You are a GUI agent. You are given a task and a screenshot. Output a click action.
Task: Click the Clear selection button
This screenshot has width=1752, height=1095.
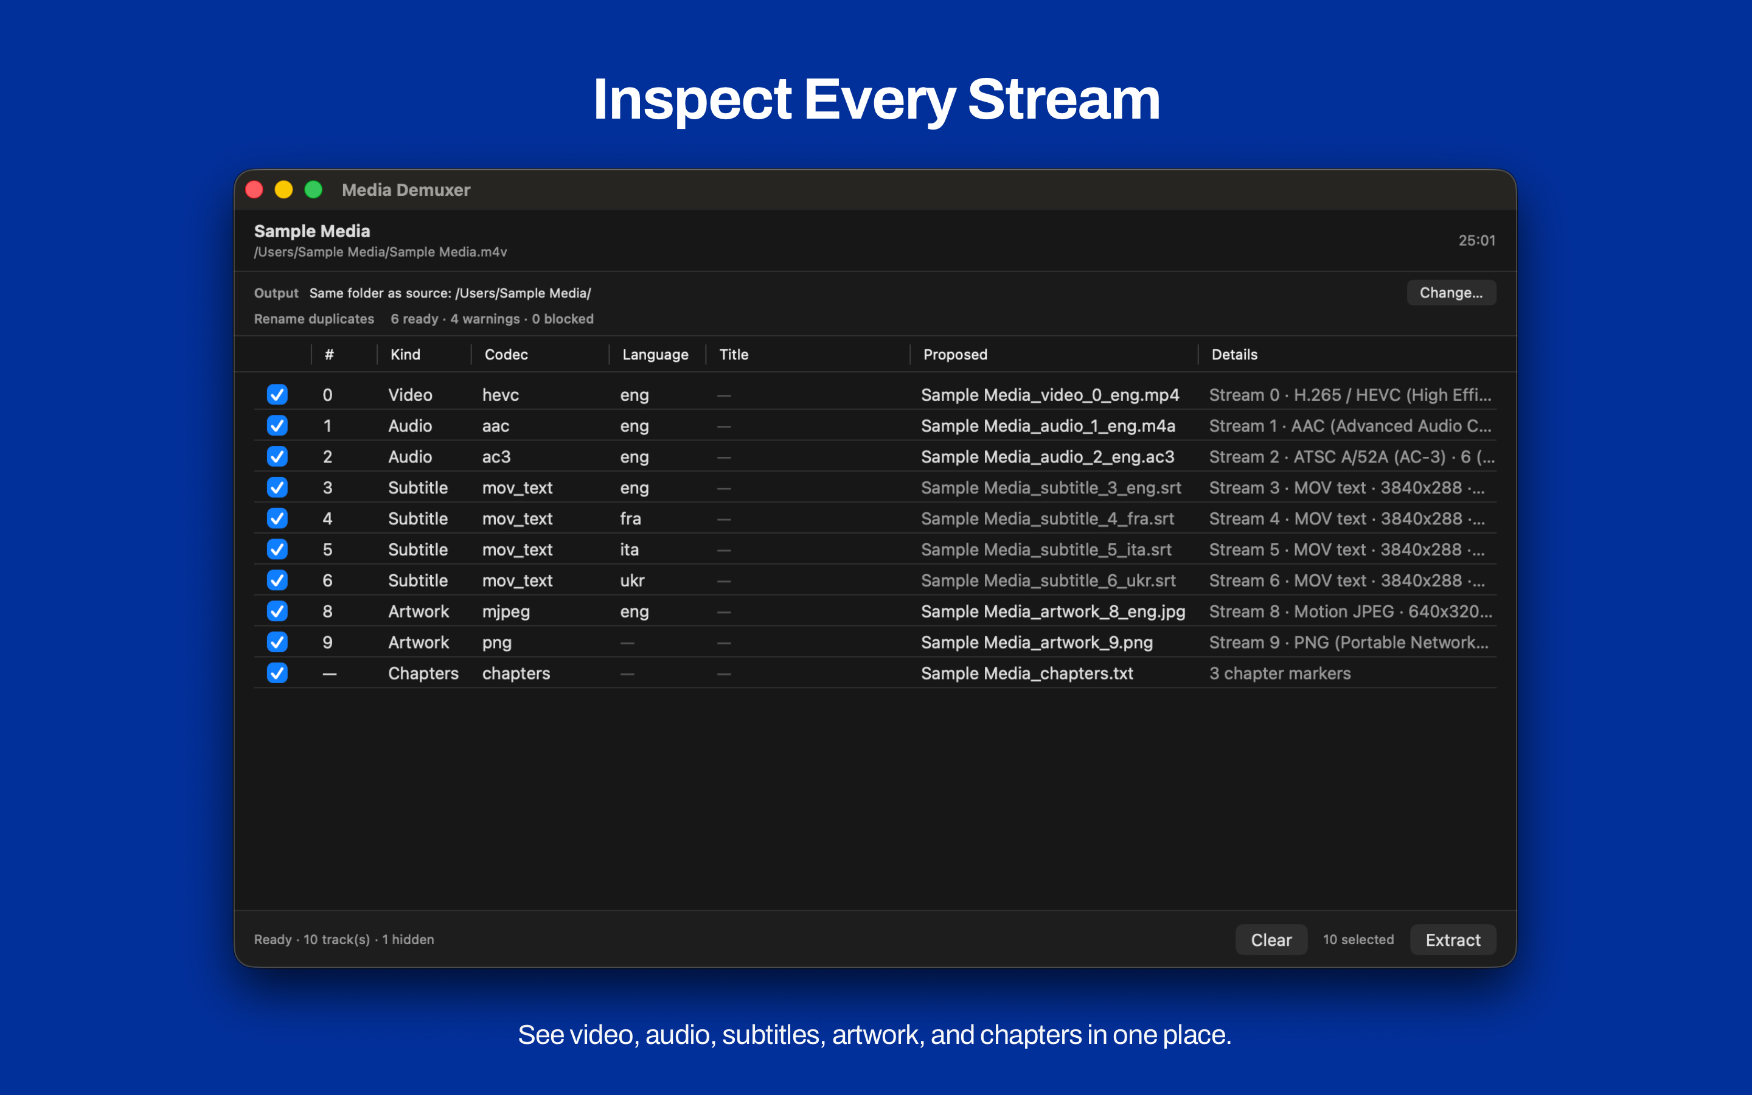click(x=1271, y=940)
